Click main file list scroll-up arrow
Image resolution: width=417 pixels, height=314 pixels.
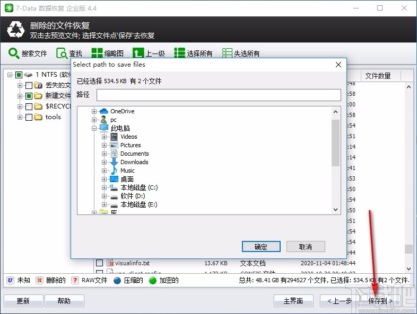(x=409, y=87)
